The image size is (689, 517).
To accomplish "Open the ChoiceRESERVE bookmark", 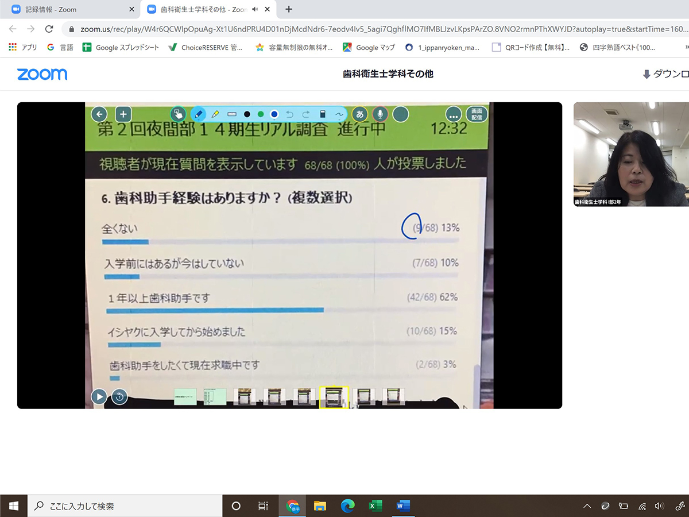I will pyautogui.click(x=206, y=48).
